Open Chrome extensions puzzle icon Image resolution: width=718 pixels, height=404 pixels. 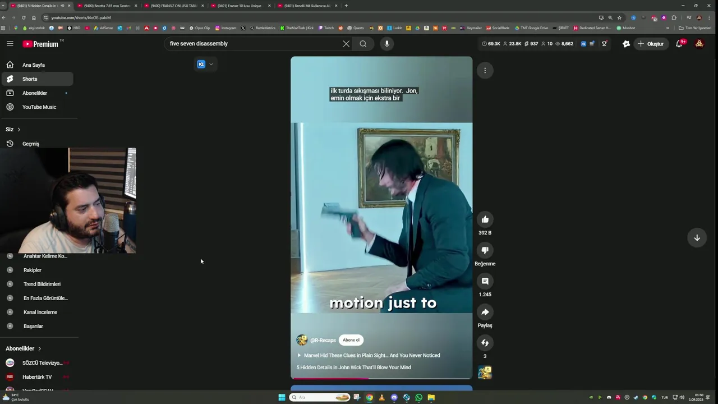[x=674, y=17]
